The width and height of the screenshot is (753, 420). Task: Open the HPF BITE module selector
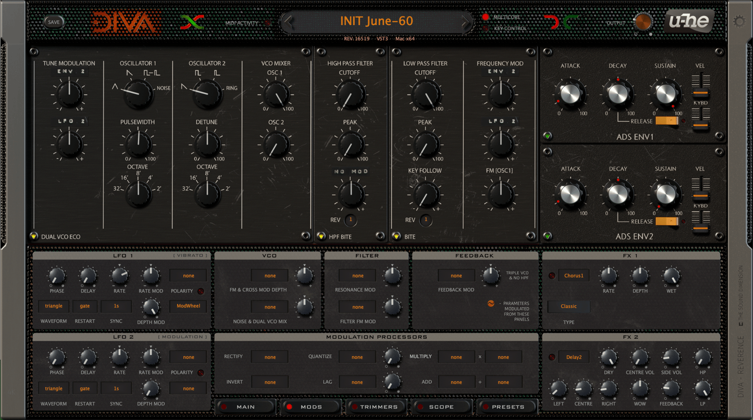[x=321, y=236]
